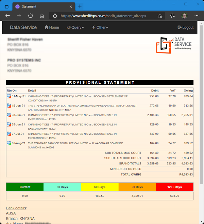Click the browser forward arrow

point(19,16)
